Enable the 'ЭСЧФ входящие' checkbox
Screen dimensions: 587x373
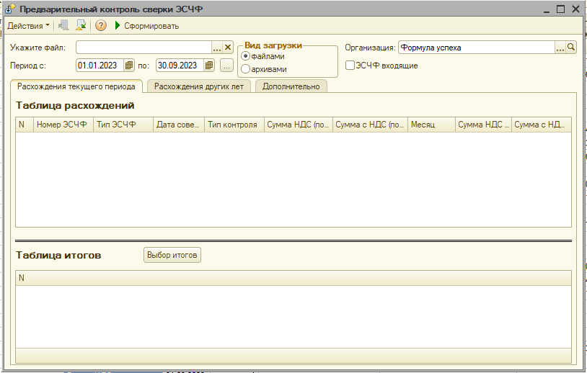350,66
